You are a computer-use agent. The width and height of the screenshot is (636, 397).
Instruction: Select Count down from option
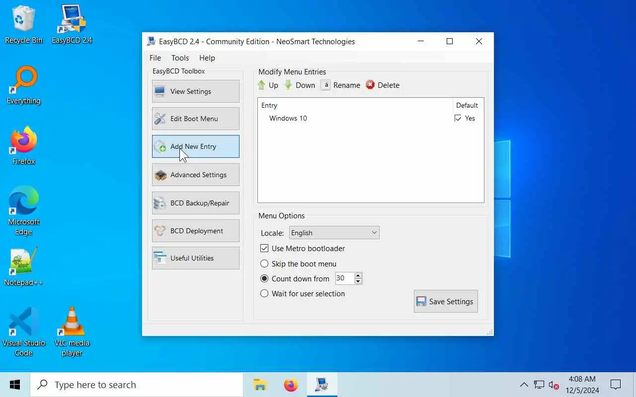(x=295, y=278)
